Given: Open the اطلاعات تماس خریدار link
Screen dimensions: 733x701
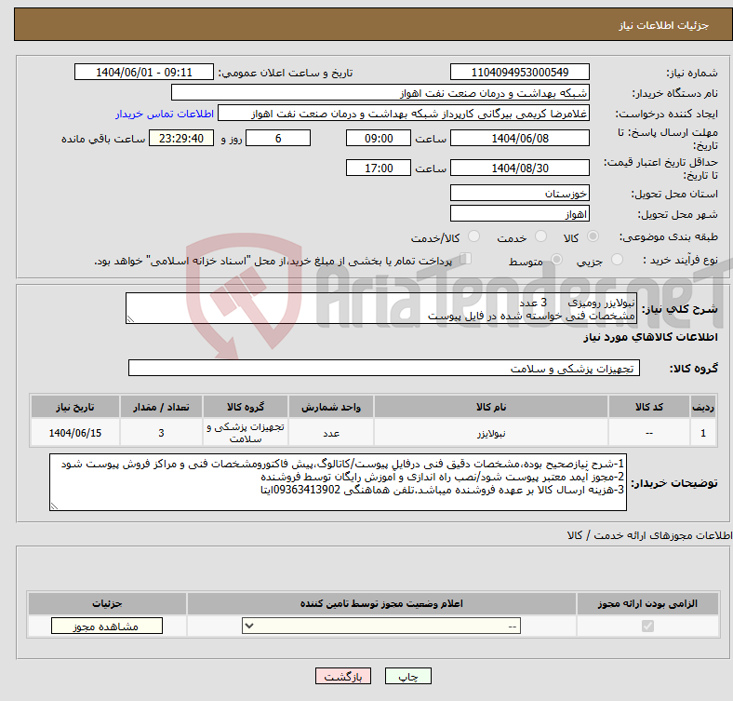Looking at the screenshot, I should (x=165, y=114).
